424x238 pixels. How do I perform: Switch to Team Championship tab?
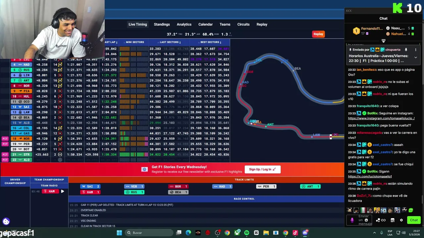point(49,179)
